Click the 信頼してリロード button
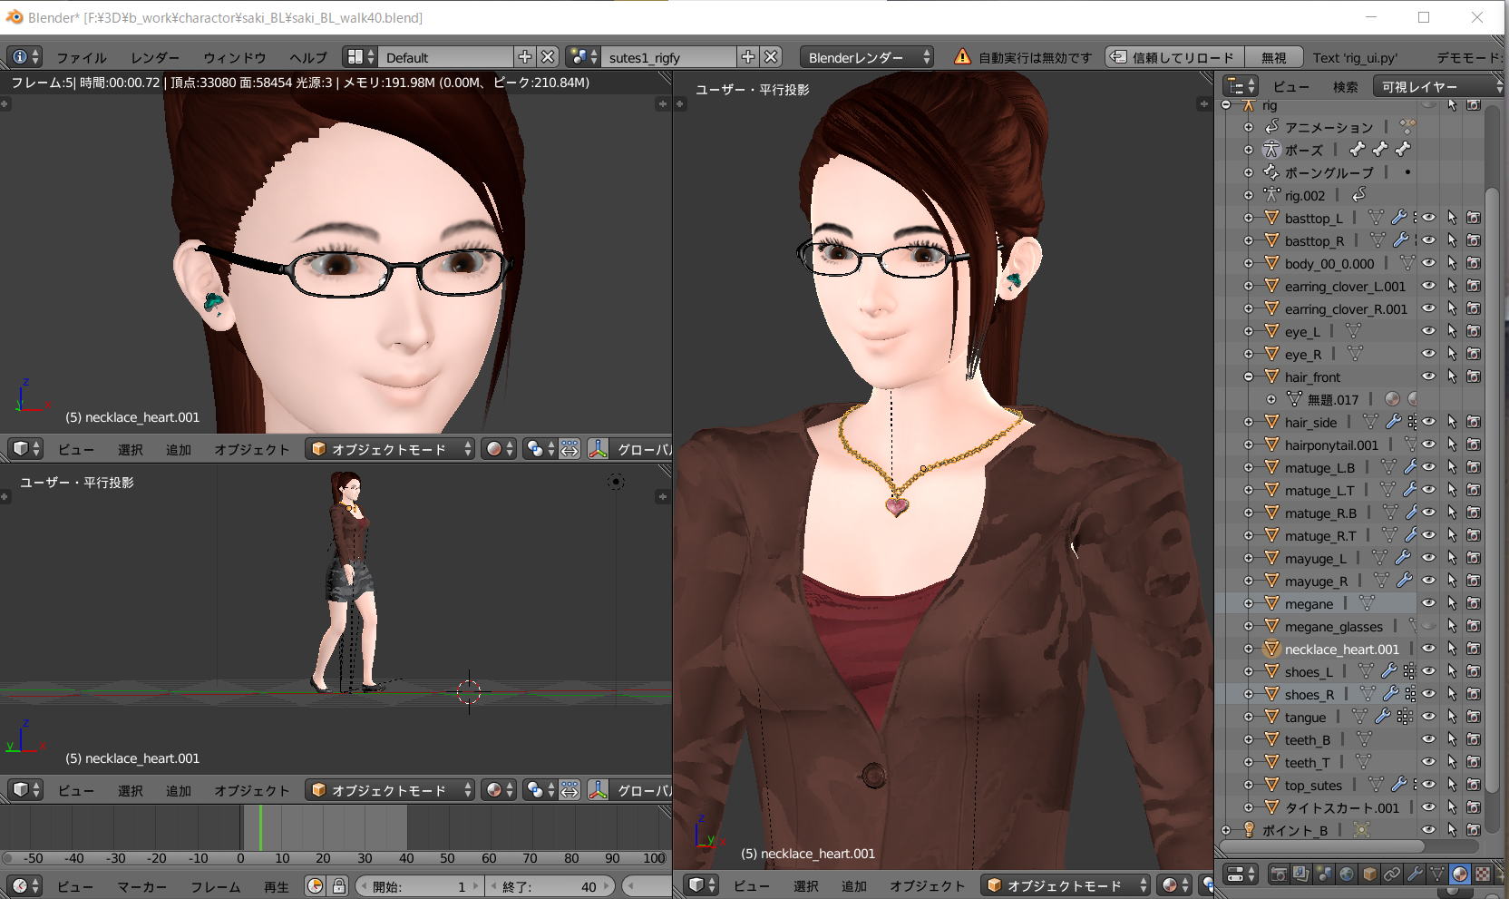Image resolution: width=1509 pixels, height=899 pixels. coord(1173,57)
